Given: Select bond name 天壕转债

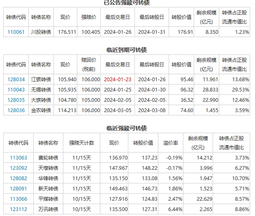Looking at the screenshot, I should pyautogui.click(x=48, y=168).
